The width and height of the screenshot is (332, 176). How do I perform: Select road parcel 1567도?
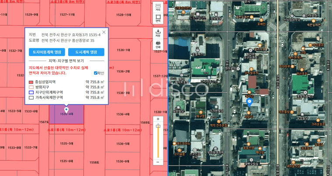pos(44,122)
